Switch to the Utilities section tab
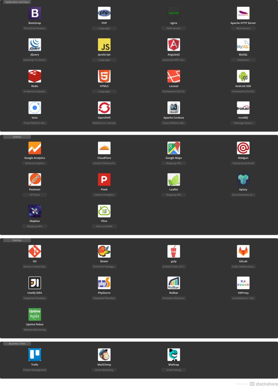 (17, 137)
